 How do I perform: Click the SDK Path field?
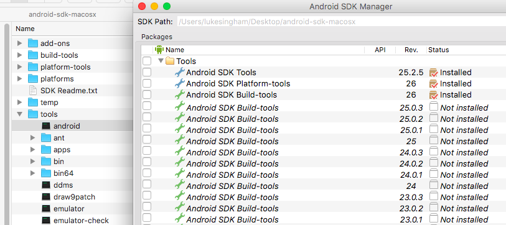[341, 22]
